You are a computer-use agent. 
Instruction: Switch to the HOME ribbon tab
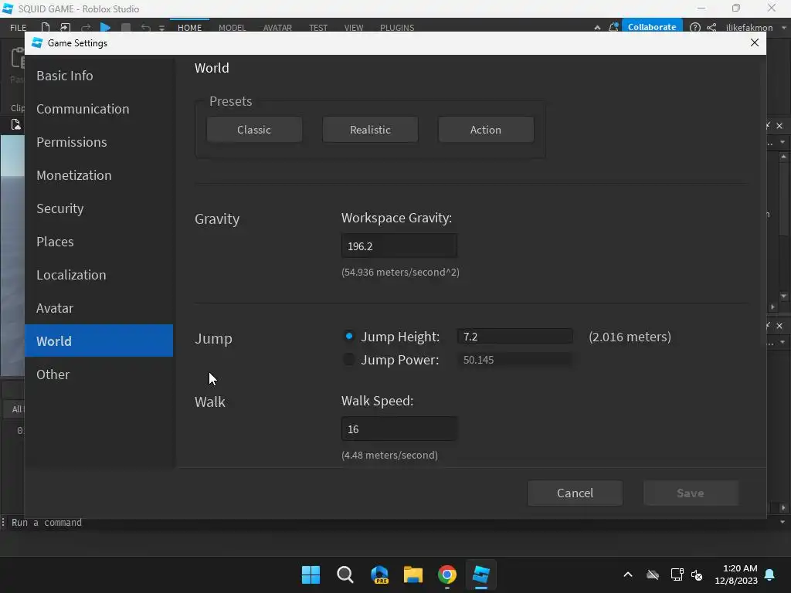click(x=190, y=28)
